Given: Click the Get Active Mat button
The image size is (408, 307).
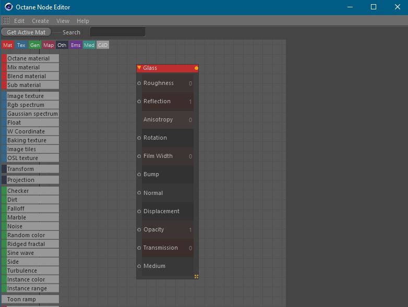Looking at the screenshot, I should pos(26,32).
